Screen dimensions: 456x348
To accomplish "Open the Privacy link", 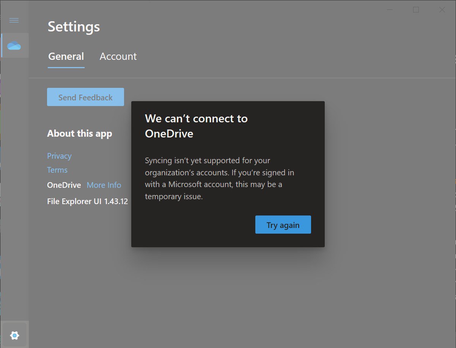I will [59, 156].
